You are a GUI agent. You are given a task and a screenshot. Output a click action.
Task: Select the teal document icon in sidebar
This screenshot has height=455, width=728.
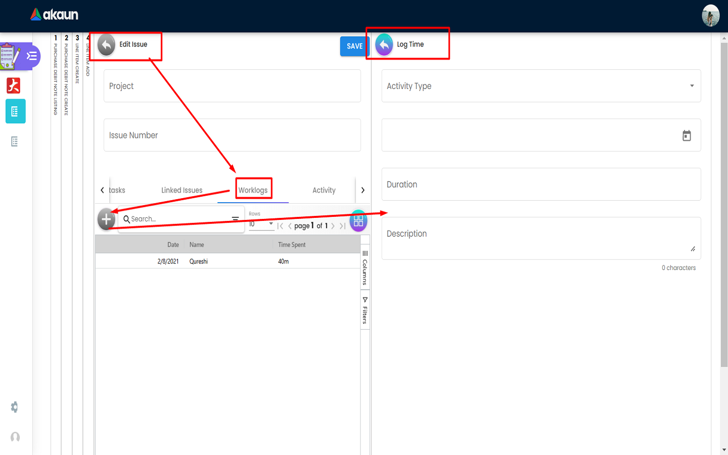click(15, 111)
